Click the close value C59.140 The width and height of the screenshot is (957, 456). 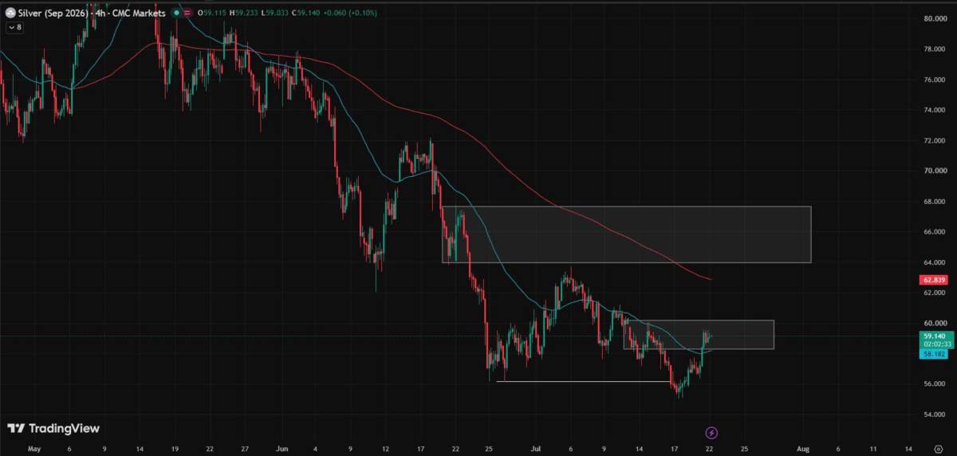coord(305,14)
